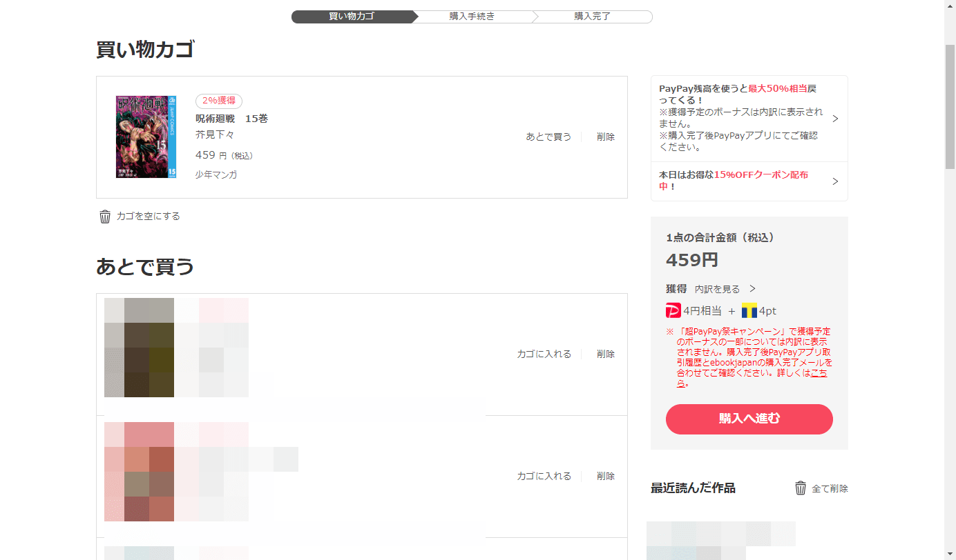The height and width of the screenshot is (560, 956).
Task: Open the 呪術廻戦 15巻 title link
Action: (232, 119)
